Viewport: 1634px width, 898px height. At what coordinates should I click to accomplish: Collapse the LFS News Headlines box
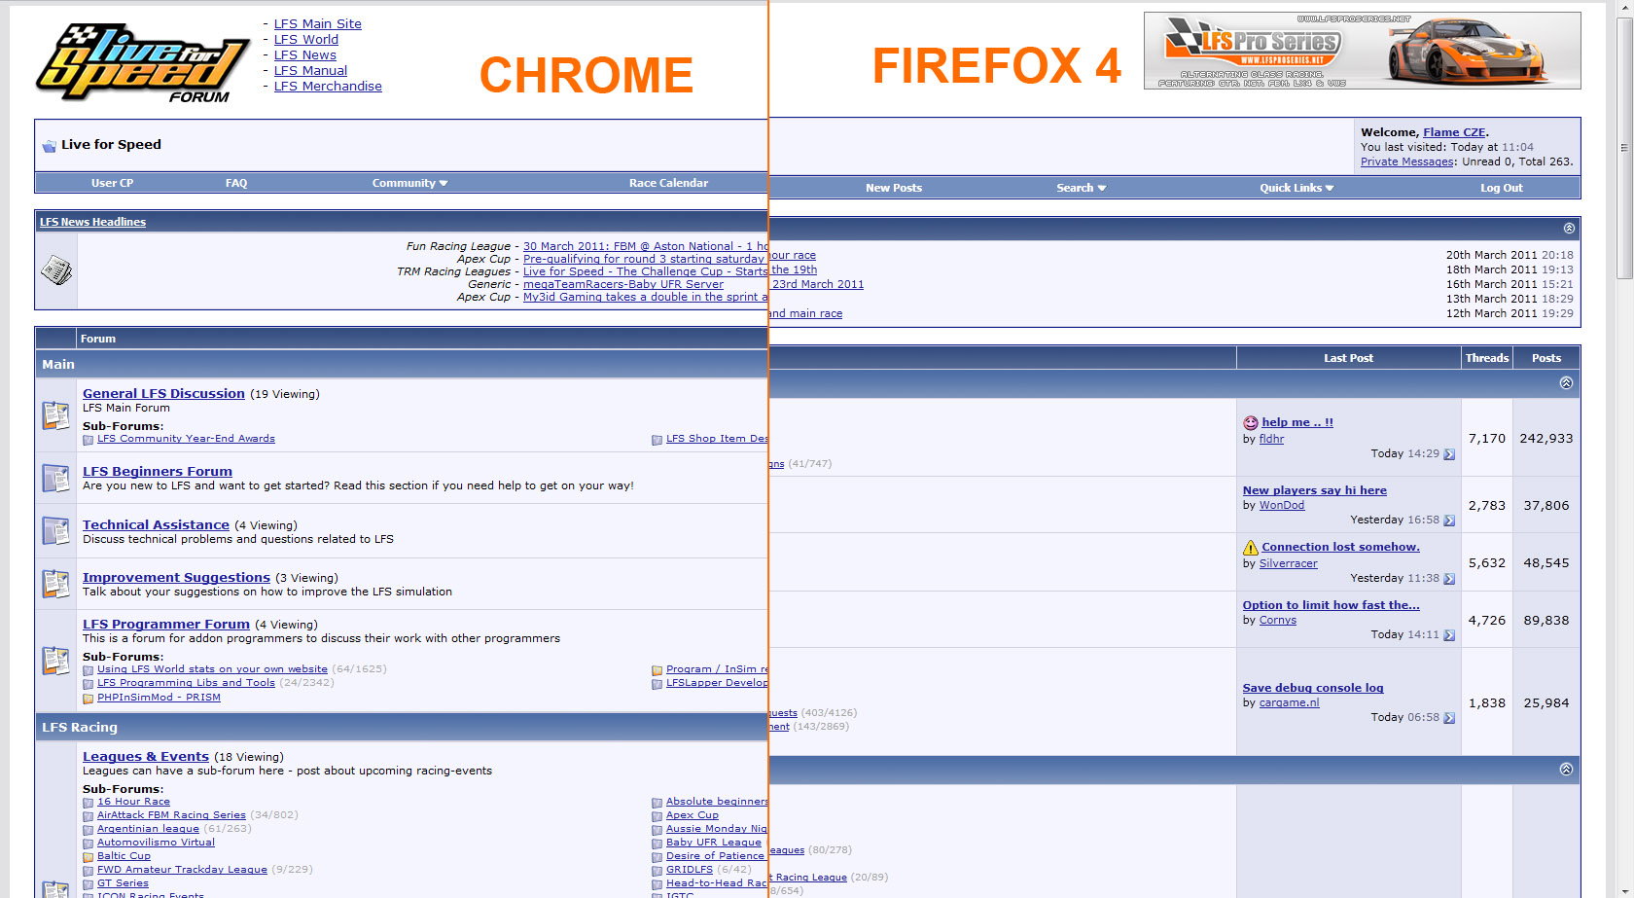(x=1569, y=228)
